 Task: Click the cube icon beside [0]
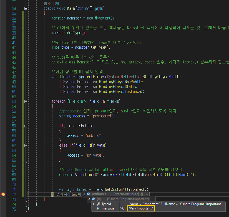(93, 199)
